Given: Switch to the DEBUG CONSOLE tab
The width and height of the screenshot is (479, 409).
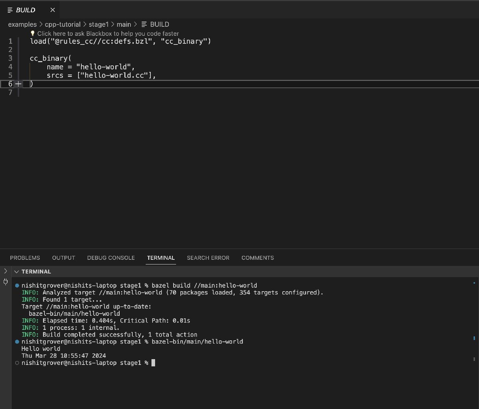Looking at the screenshot, I should click(x=111, y=258).
